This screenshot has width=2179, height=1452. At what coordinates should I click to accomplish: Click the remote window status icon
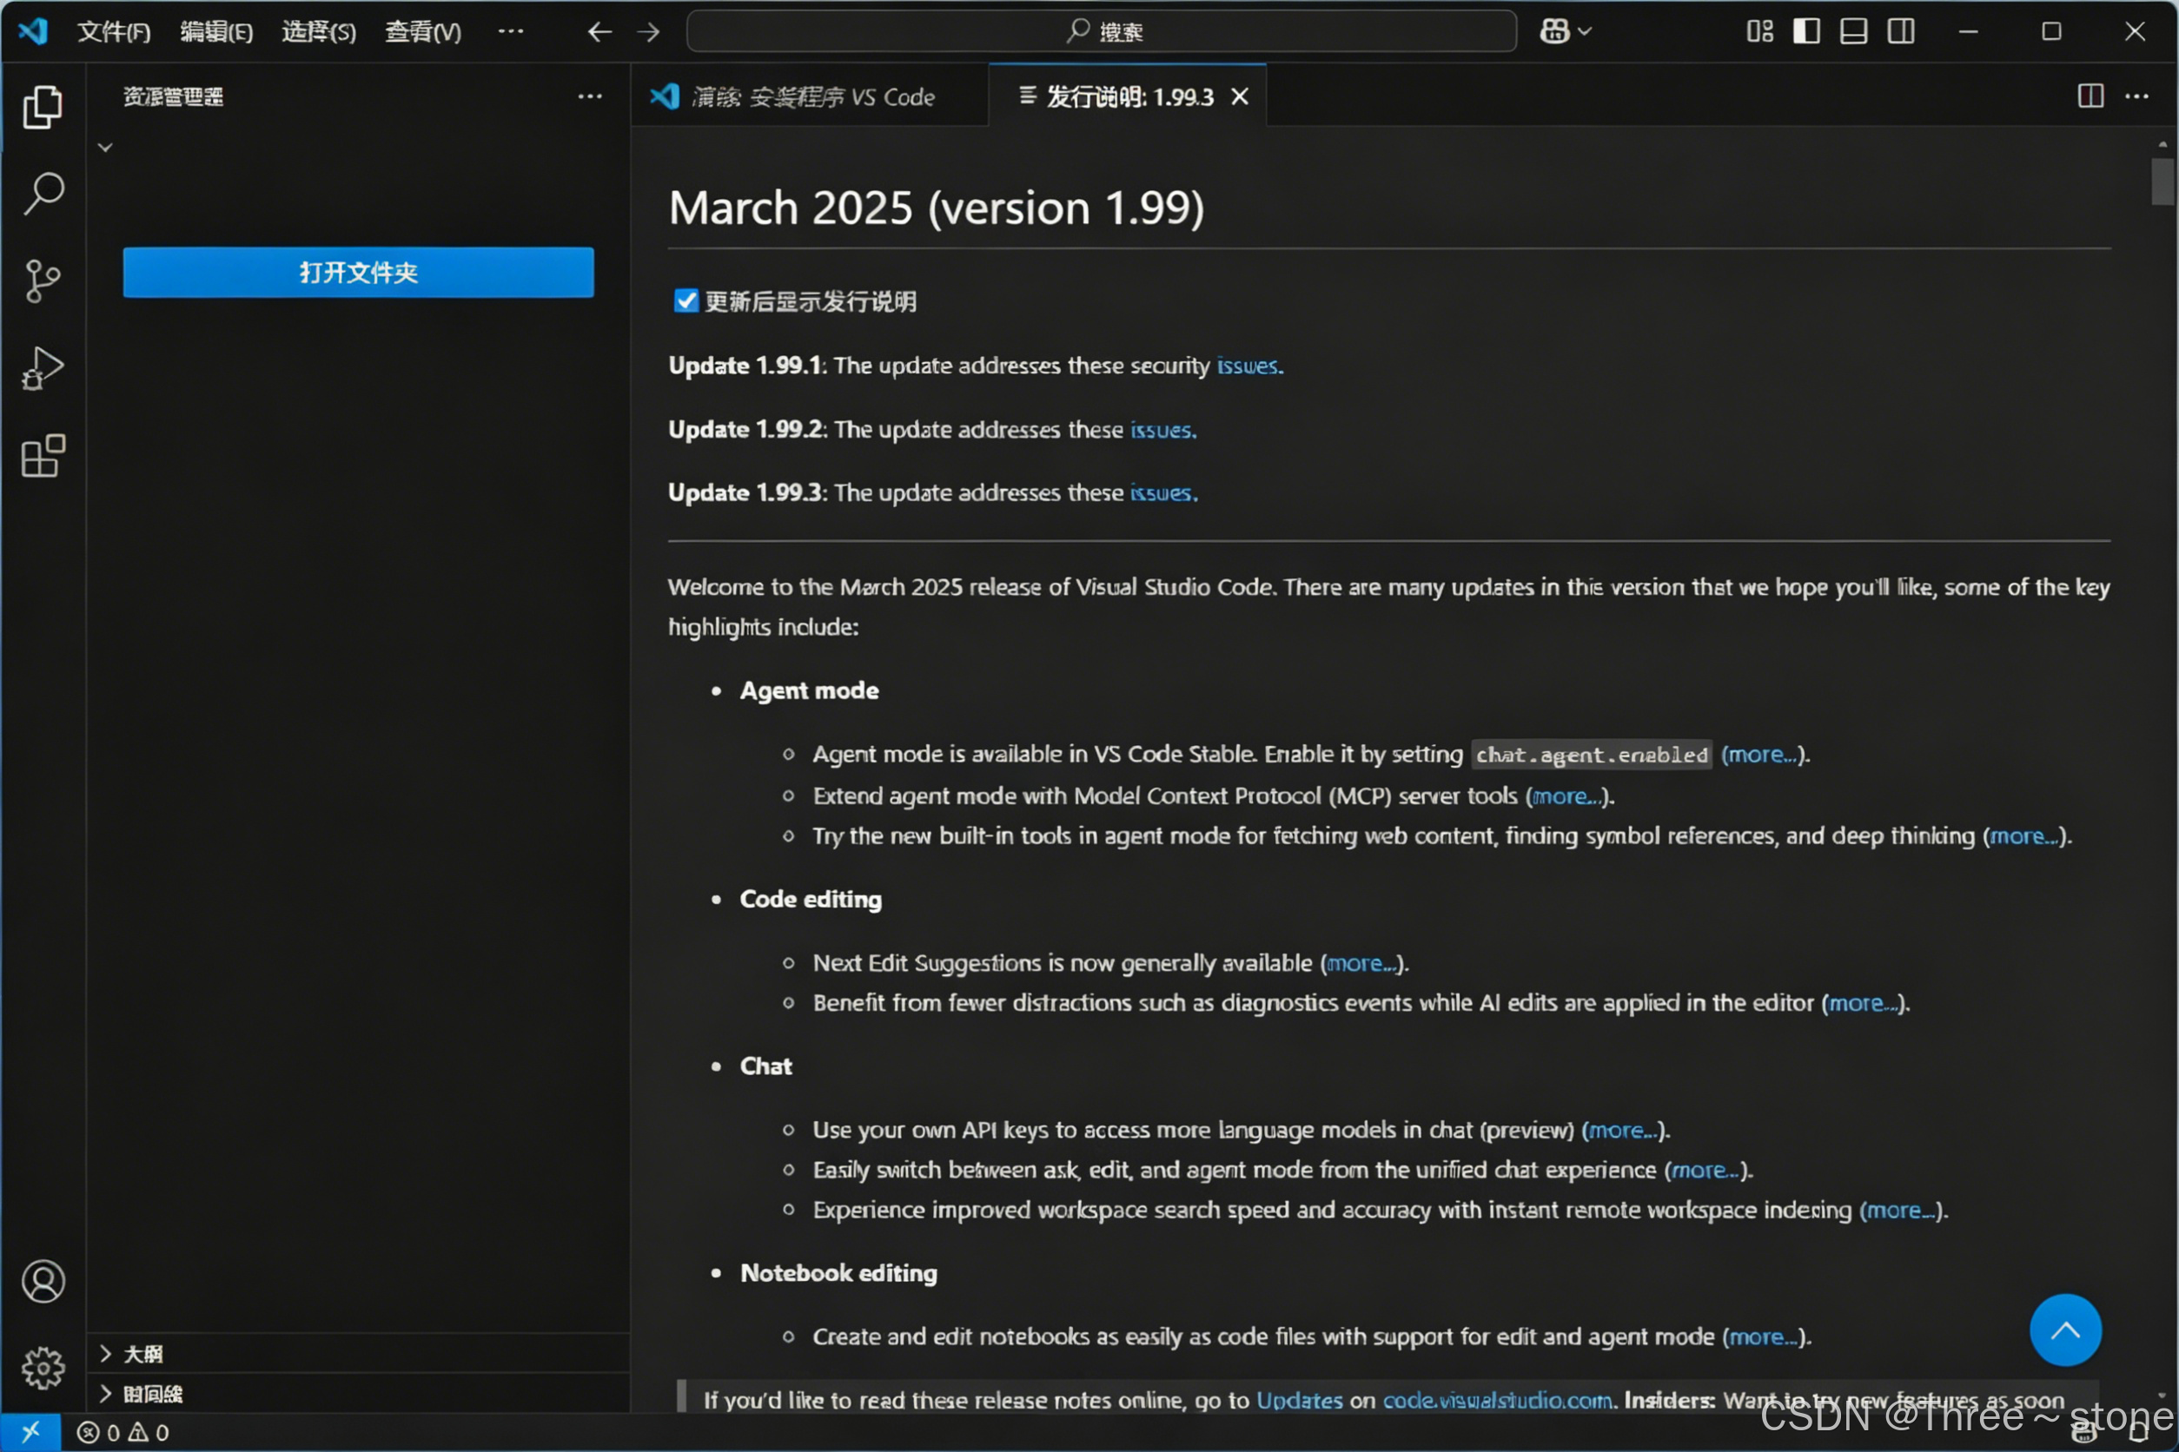pos(30,1433)
